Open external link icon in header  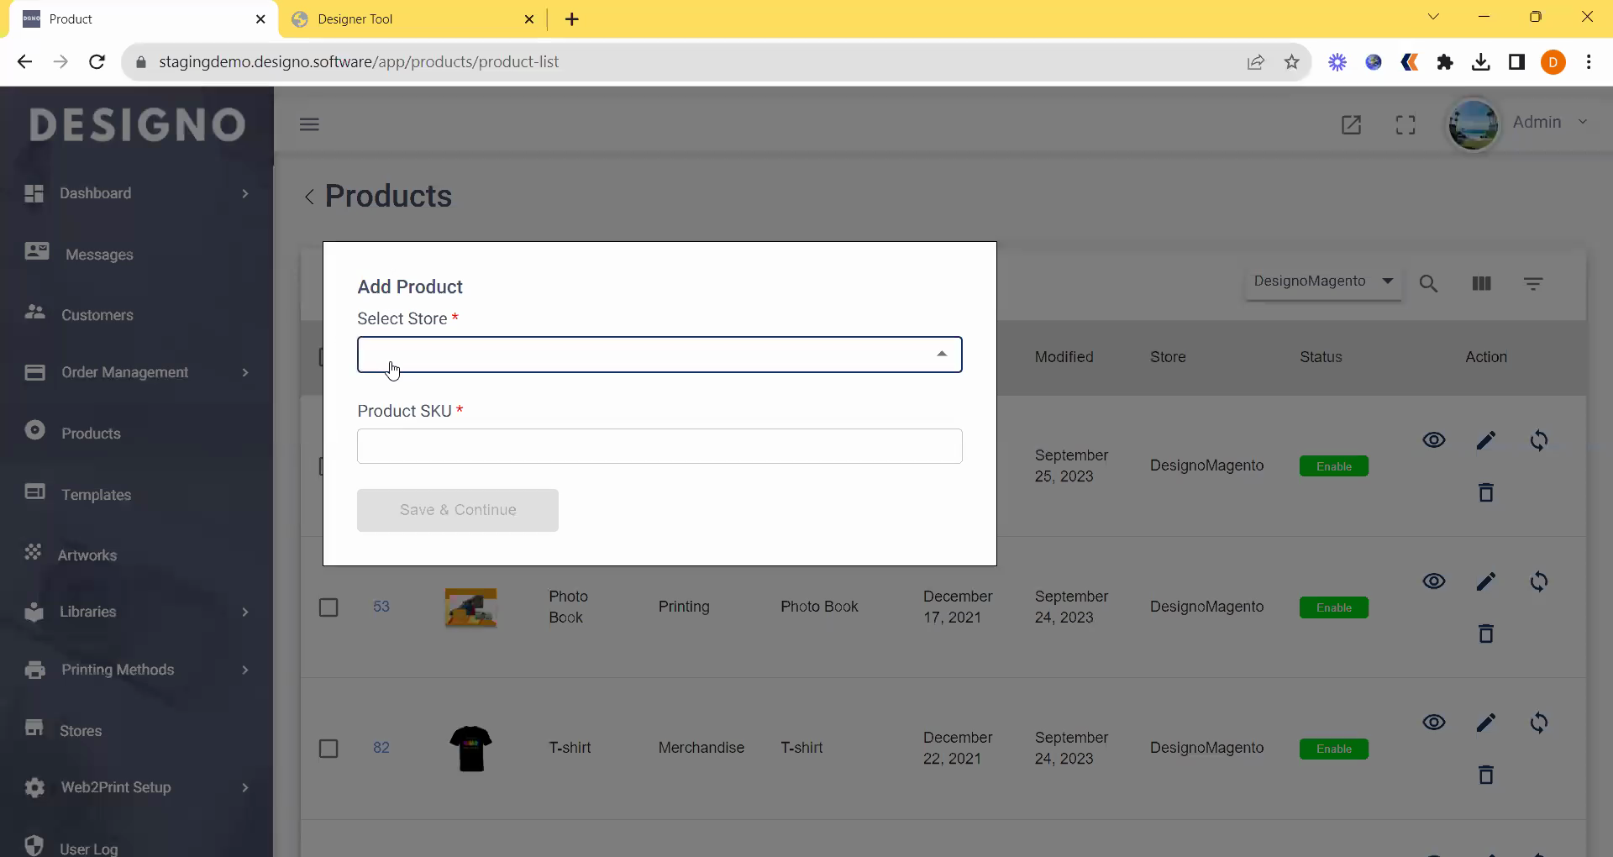[x=1351, y=125]
